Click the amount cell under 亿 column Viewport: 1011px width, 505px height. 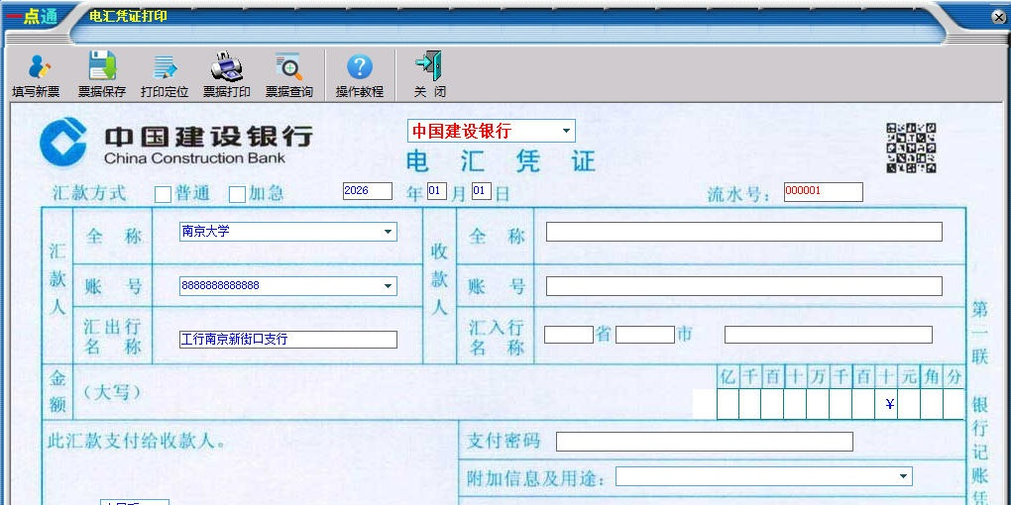click(x=728, y=404)
